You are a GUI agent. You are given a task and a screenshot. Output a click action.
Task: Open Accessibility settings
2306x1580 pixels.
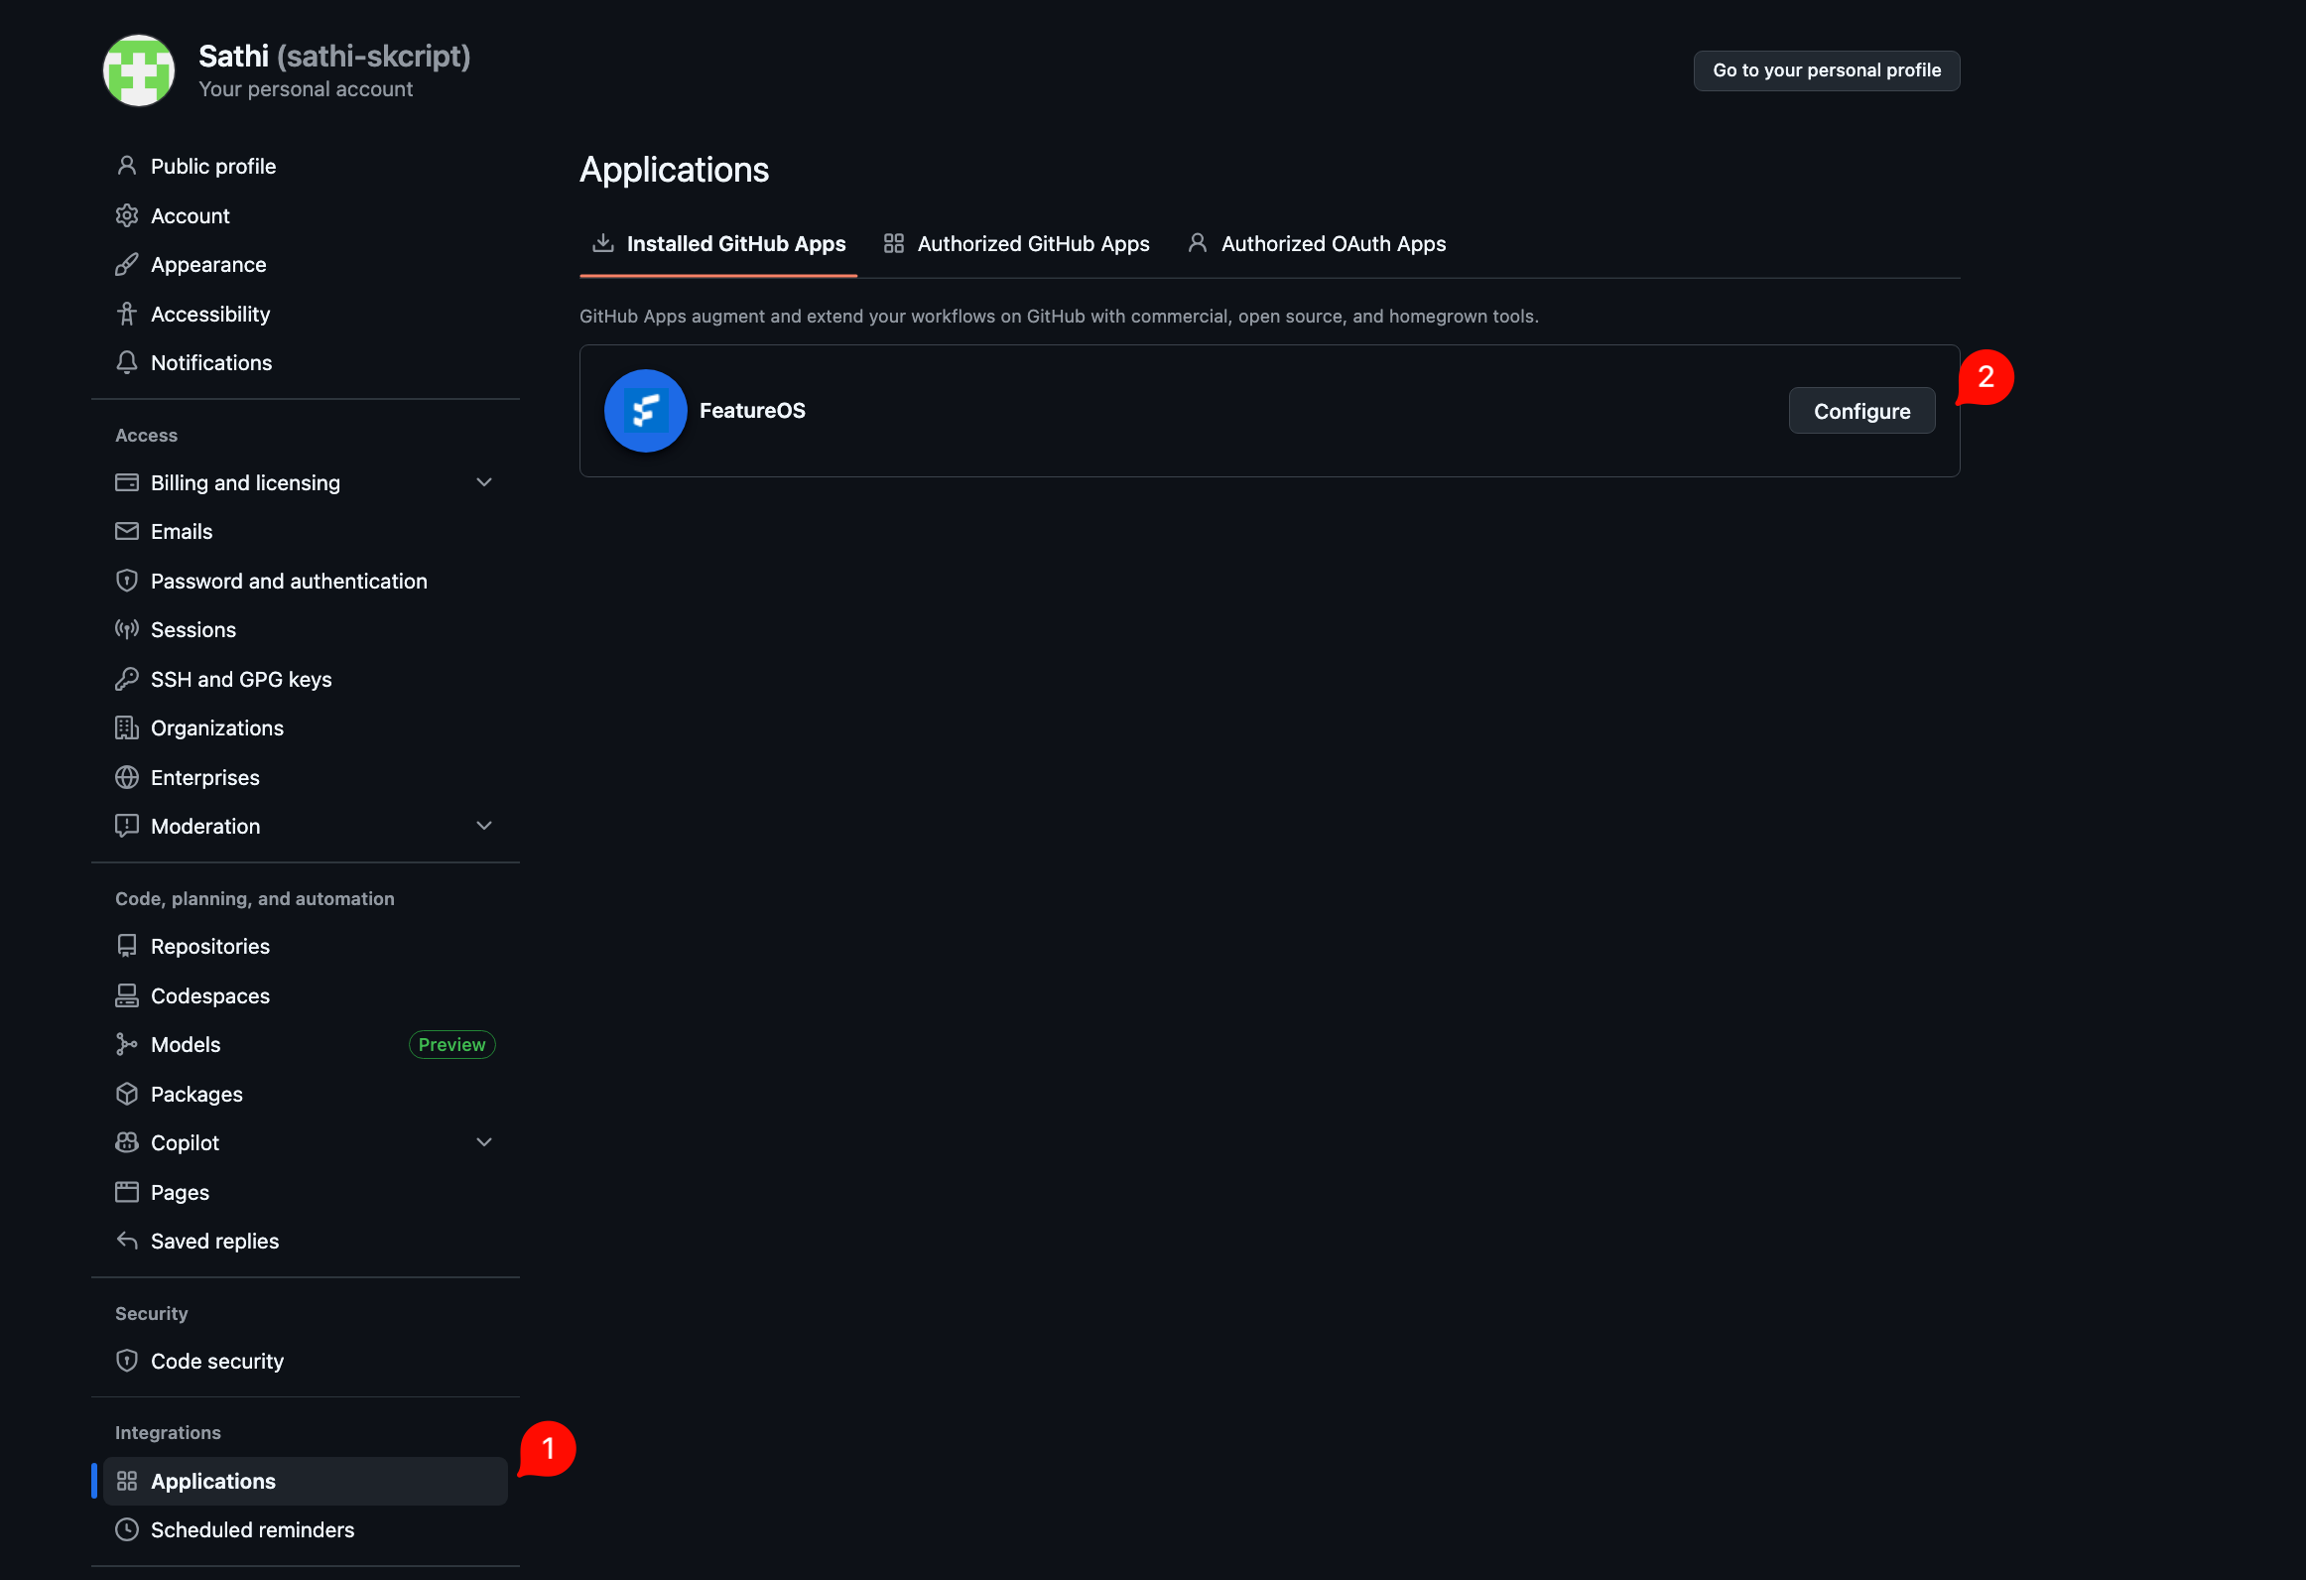[306, 314]
